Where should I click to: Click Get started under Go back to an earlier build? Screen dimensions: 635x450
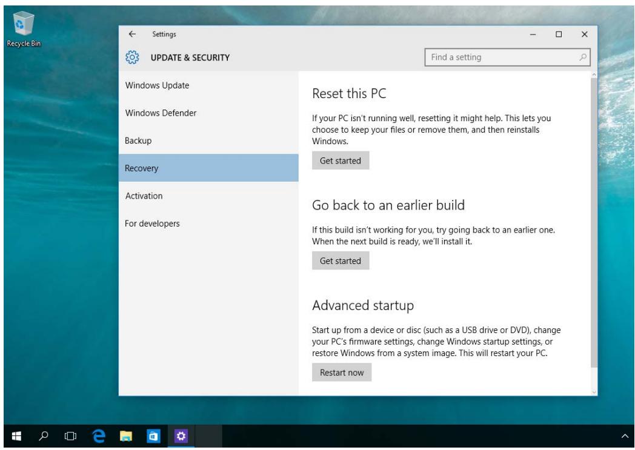(x=340, y=261)
